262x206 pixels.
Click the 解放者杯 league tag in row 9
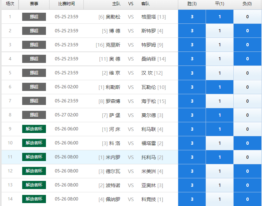[x=34, y=129]
